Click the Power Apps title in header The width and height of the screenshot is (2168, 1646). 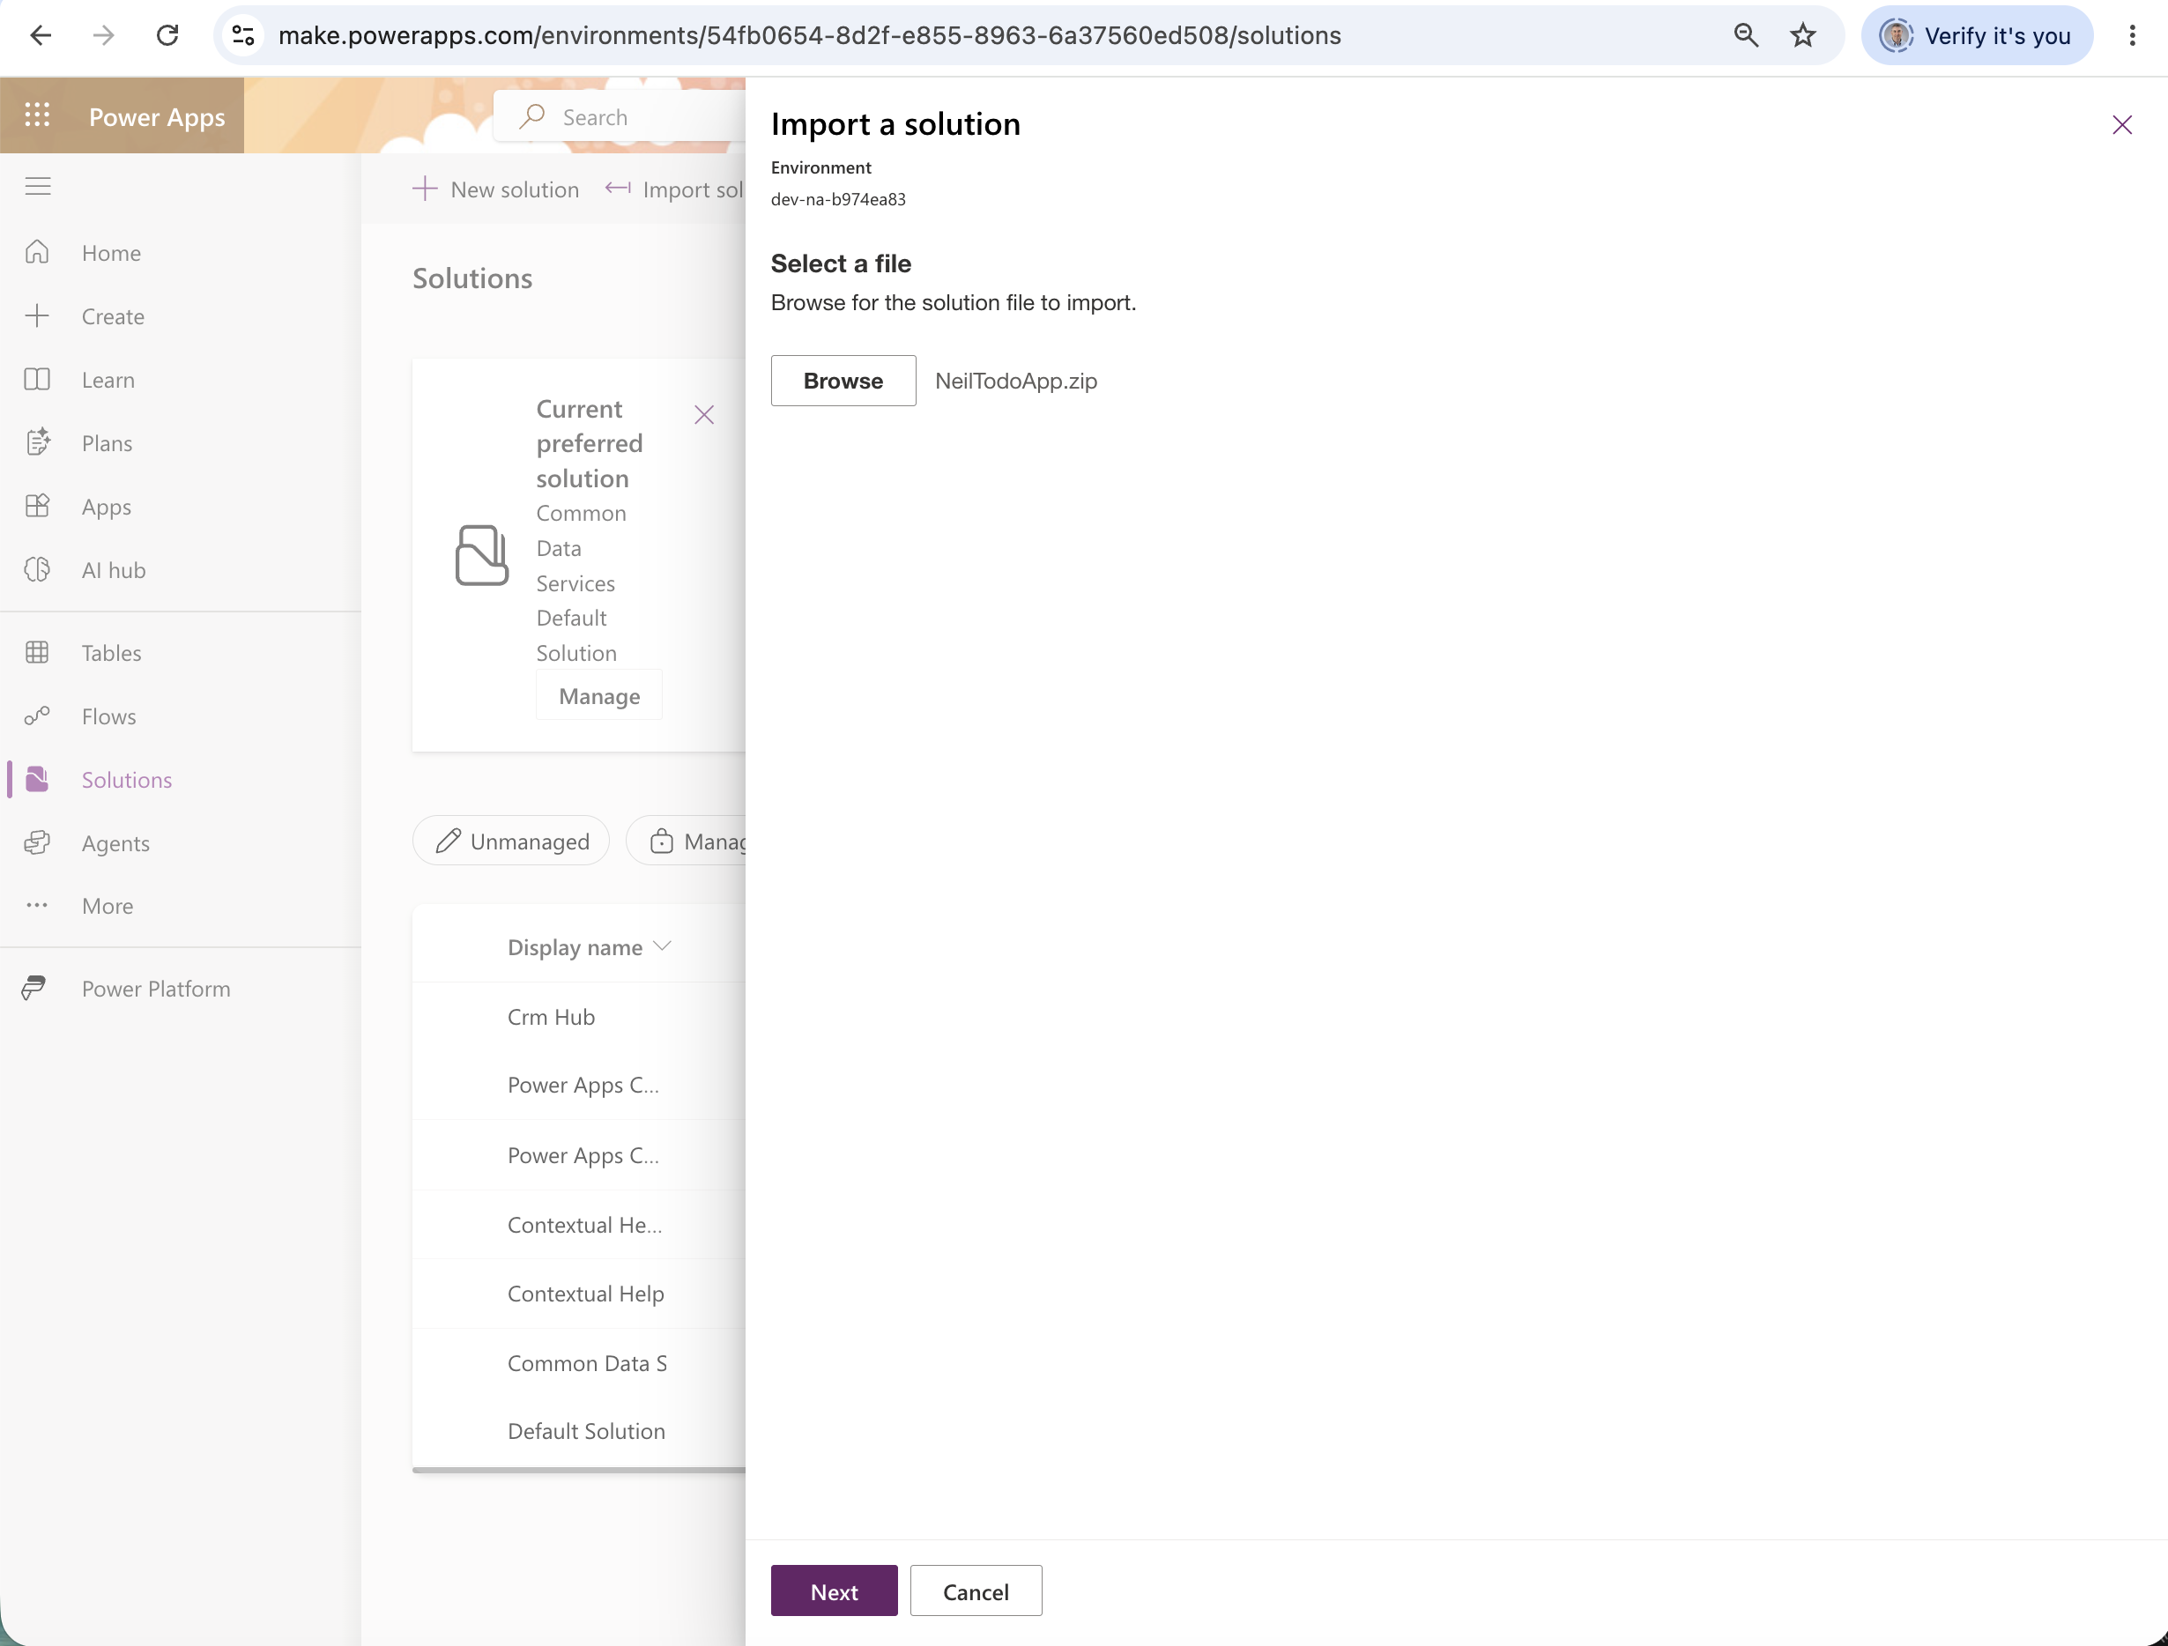point(157,116)
